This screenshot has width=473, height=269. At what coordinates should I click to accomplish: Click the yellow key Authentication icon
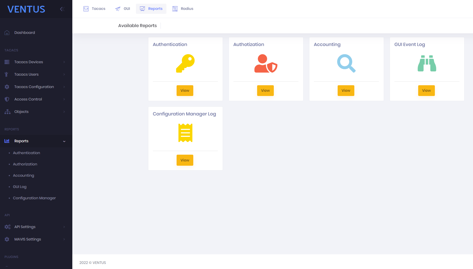coord(185,64)
